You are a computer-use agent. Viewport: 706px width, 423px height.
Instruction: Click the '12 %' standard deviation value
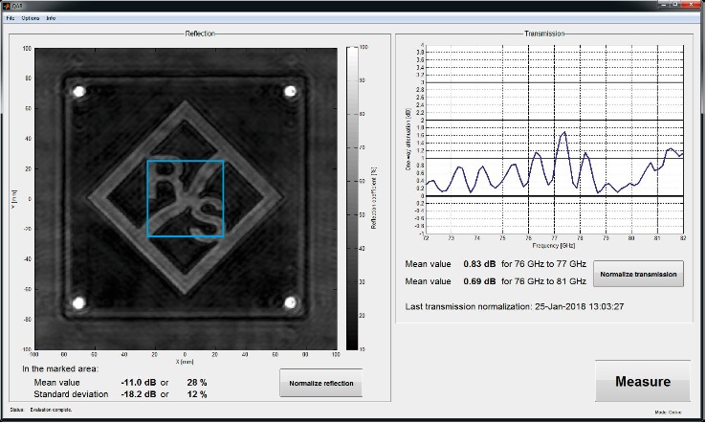pos(197,393)
